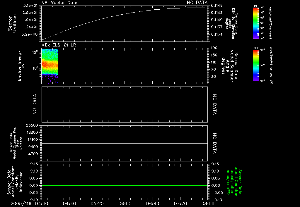
Task: Click the 04:40 time axis label
Action: click(69, 203)
